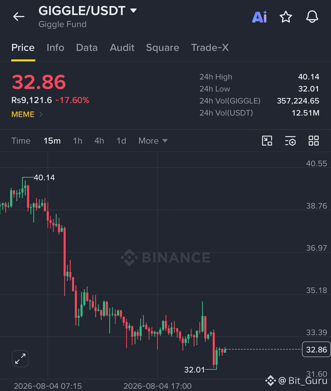Open the MEME category chevron
Image resolution: width=331 pixels, height=391 pixels.
41,115
